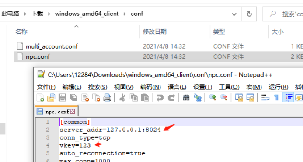Screen dimensions: 303x162
Task: Click the multi_account.conf file icon
Action: (x=20, y=46)
